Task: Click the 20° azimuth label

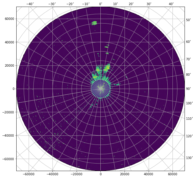Action: point(131,4)
